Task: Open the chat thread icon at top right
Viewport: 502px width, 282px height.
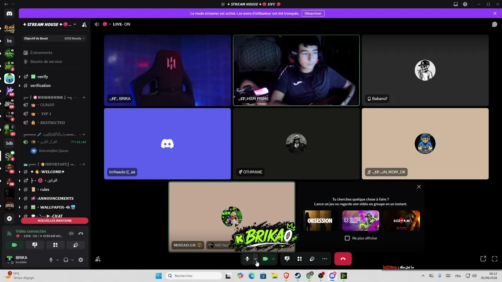Action: [495, 24]
